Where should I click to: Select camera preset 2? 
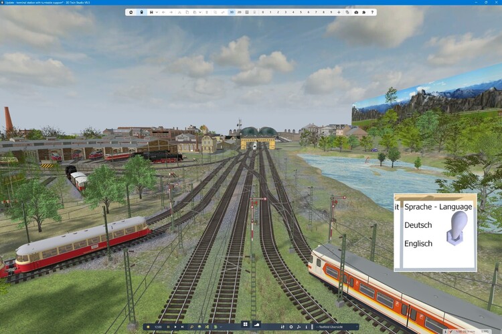point(278,12)
